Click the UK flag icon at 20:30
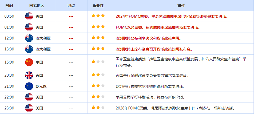254x114 pixels. 29,75
